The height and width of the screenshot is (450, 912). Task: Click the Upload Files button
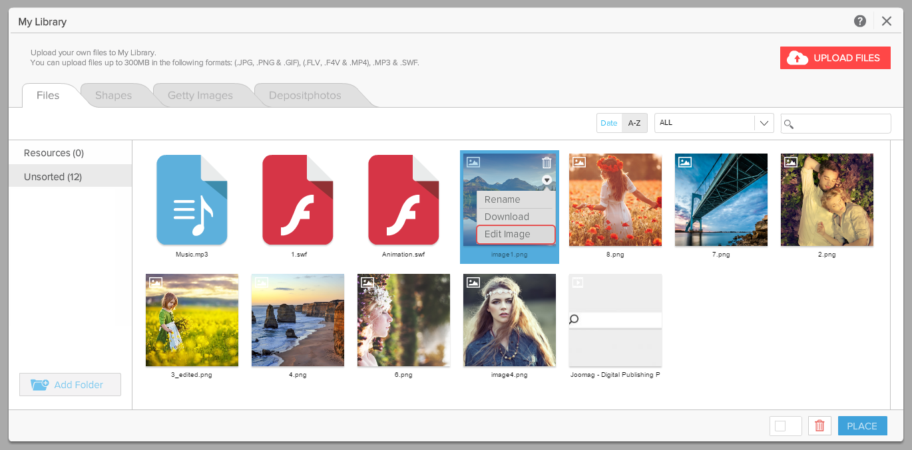pyautogui.click(x=835, y=58)
